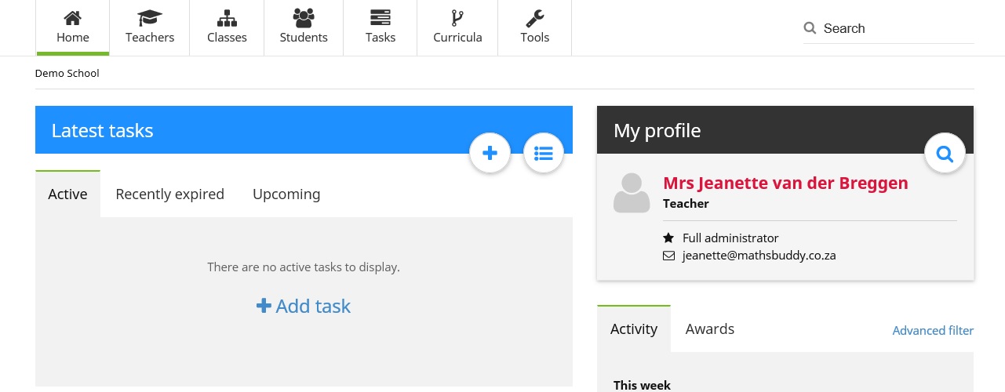The height and width of the screenshot is (392, 1005).
Task: Open the Tasks section
Action: [381, 27]
